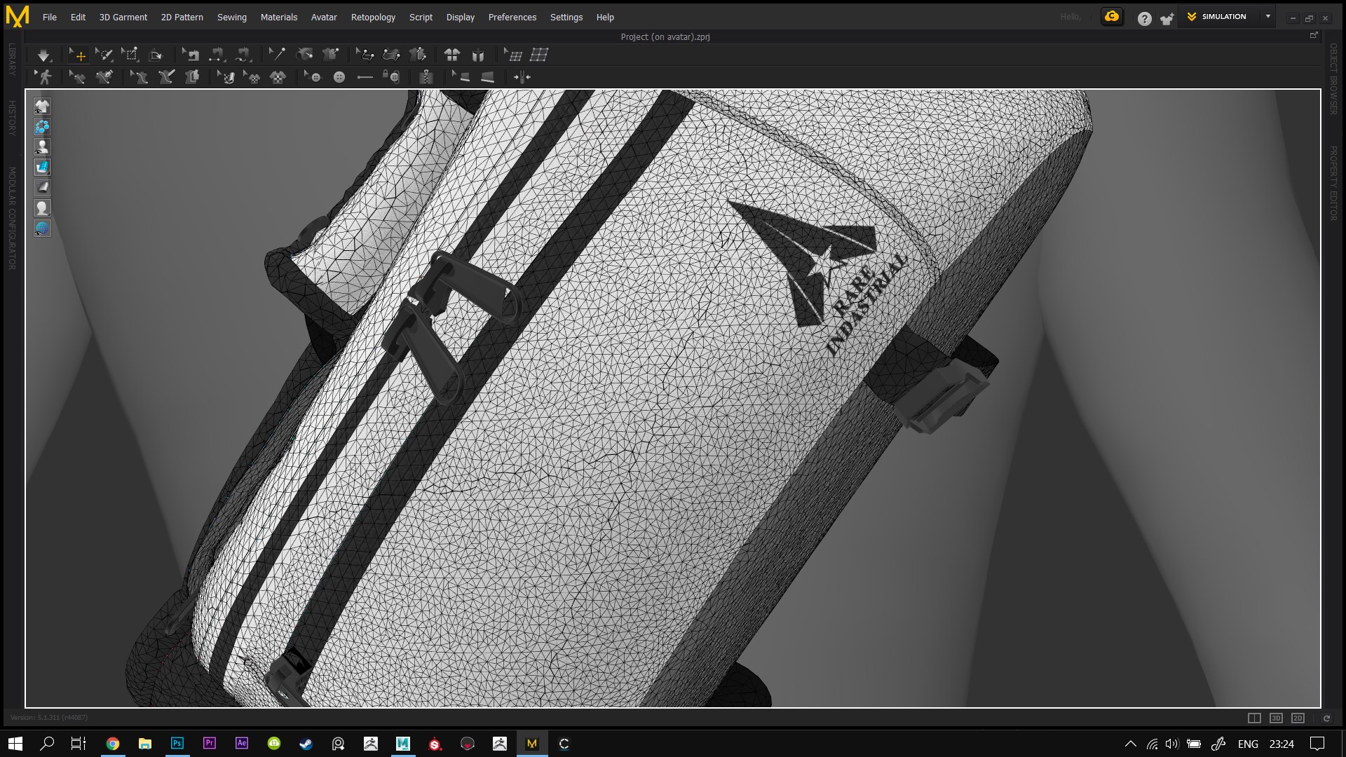Open the Sewing menu
This screenshot has width=1346, height=757.
pyautogui.click(x=232, y=17)
